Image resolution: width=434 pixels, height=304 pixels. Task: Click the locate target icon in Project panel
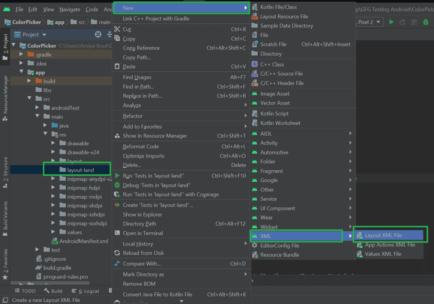point(98,34)
